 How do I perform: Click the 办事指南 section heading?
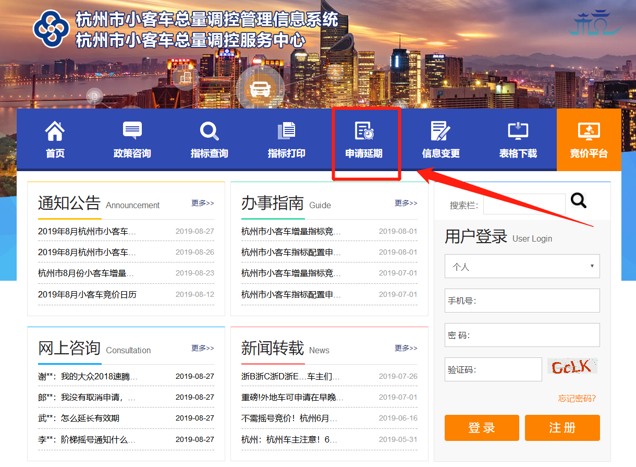tap(272, 202)
